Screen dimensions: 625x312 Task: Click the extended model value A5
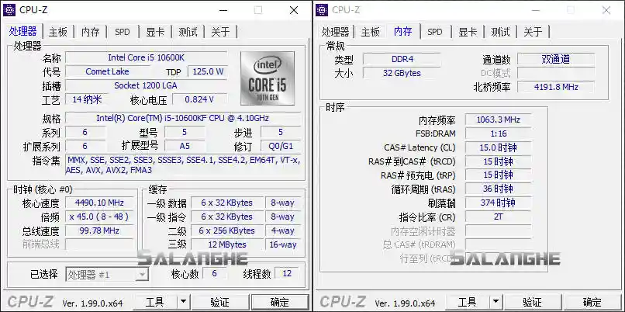[185, 146]
